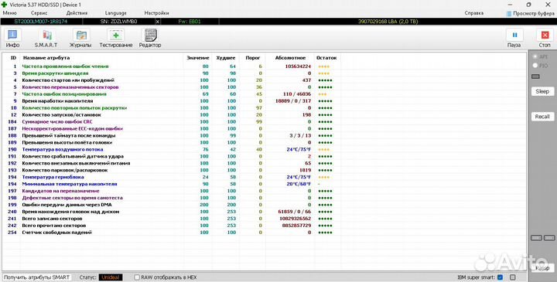Click the Худшее column header
This screenshot has height=282, width=557.
coord(226,57)
